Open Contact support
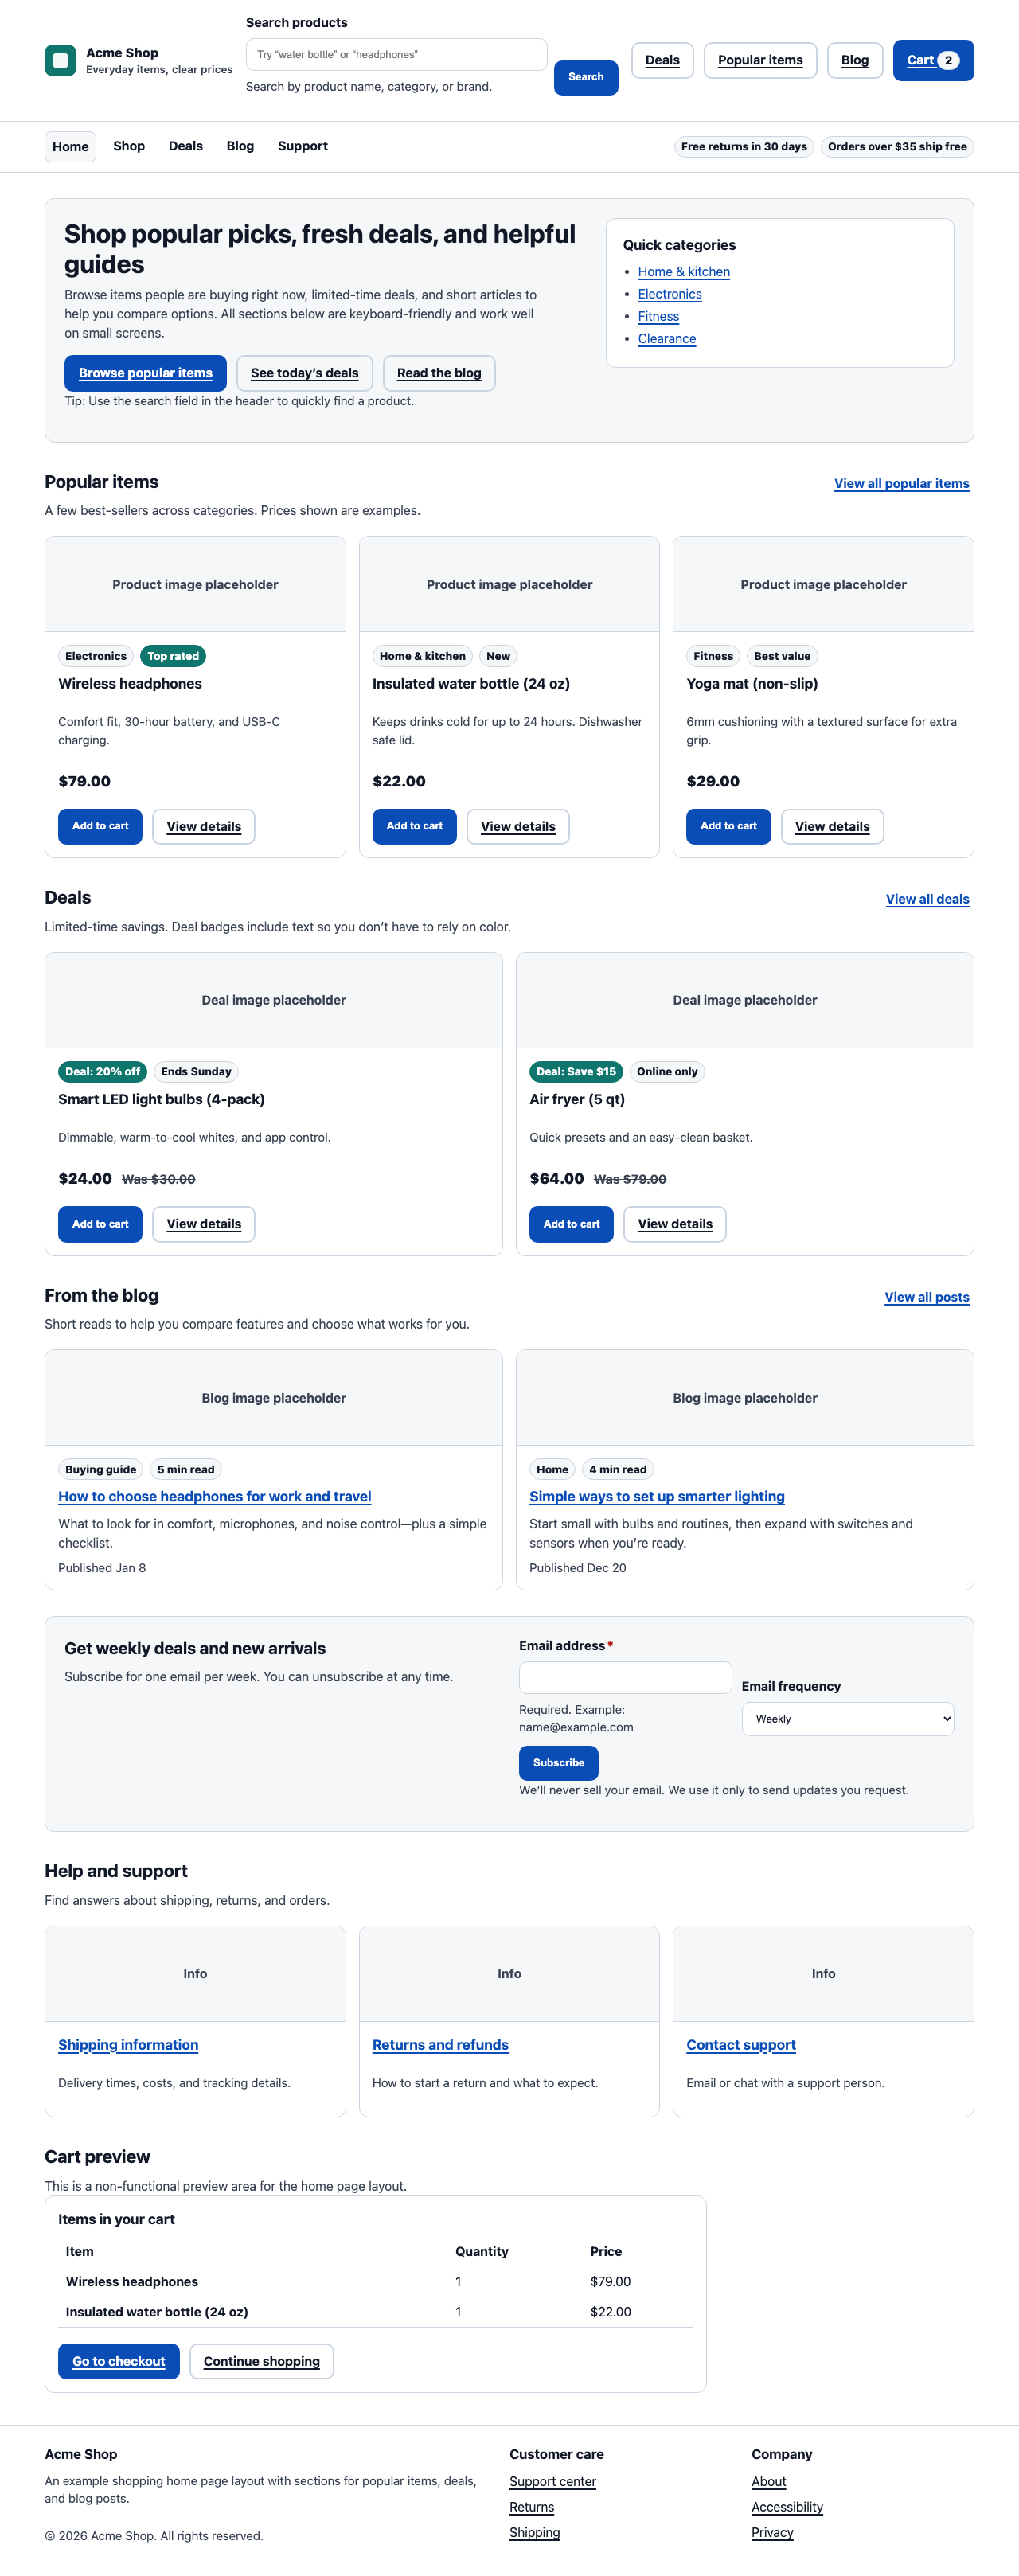 740,2044
